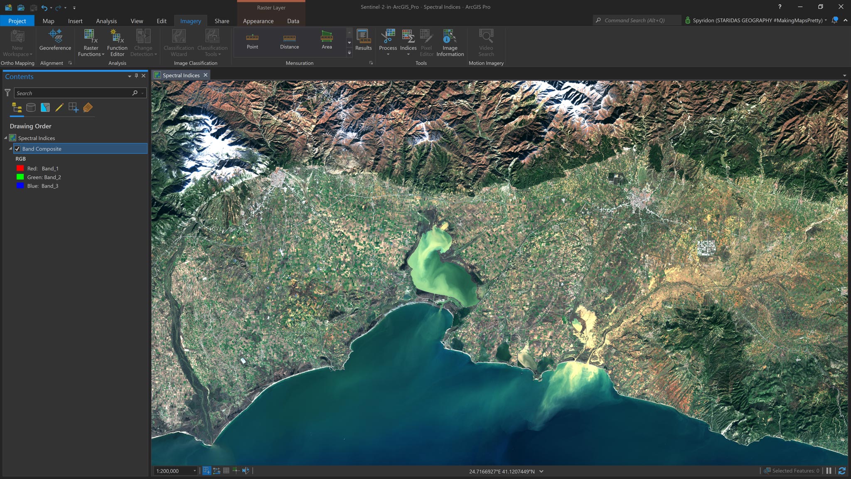The height and width of the screenshot is (479, 851).
Task: Open the Georeference tool
Action: coord(55,42)
